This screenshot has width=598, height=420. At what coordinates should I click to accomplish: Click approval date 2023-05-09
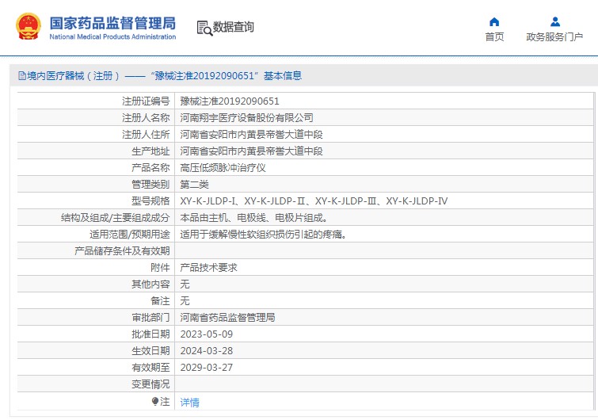pyautogui.click(x=206, y=334)
